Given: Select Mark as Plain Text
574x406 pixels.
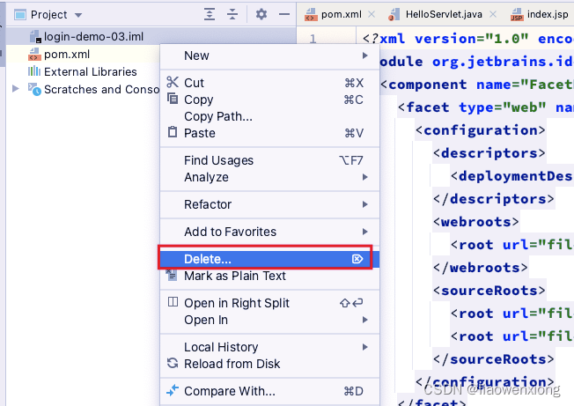Looking at the screenshot, I should pyautogui.click(x=269, y=276).
